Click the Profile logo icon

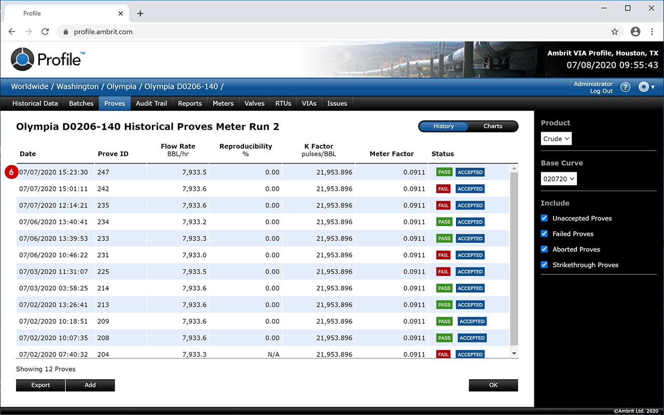tap(22, 59)
